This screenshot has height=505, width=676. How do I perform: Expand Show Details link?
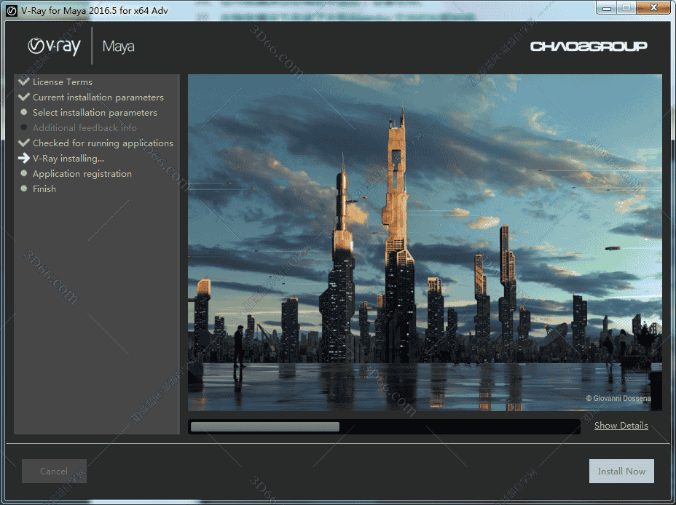point(621,426)
